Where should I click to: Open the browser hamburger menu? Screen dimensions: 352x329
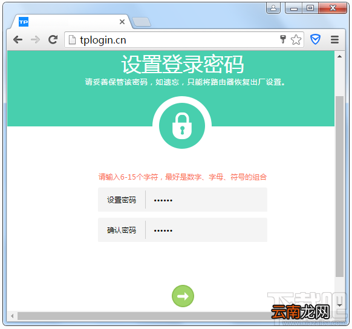[x=334, y=40]
